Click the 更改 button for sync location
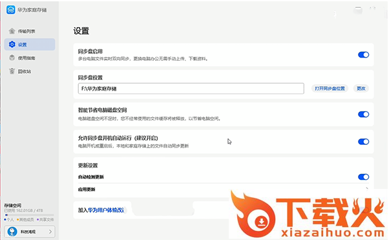The height and width of the screenshot is (240, 389). click(361, 89)
